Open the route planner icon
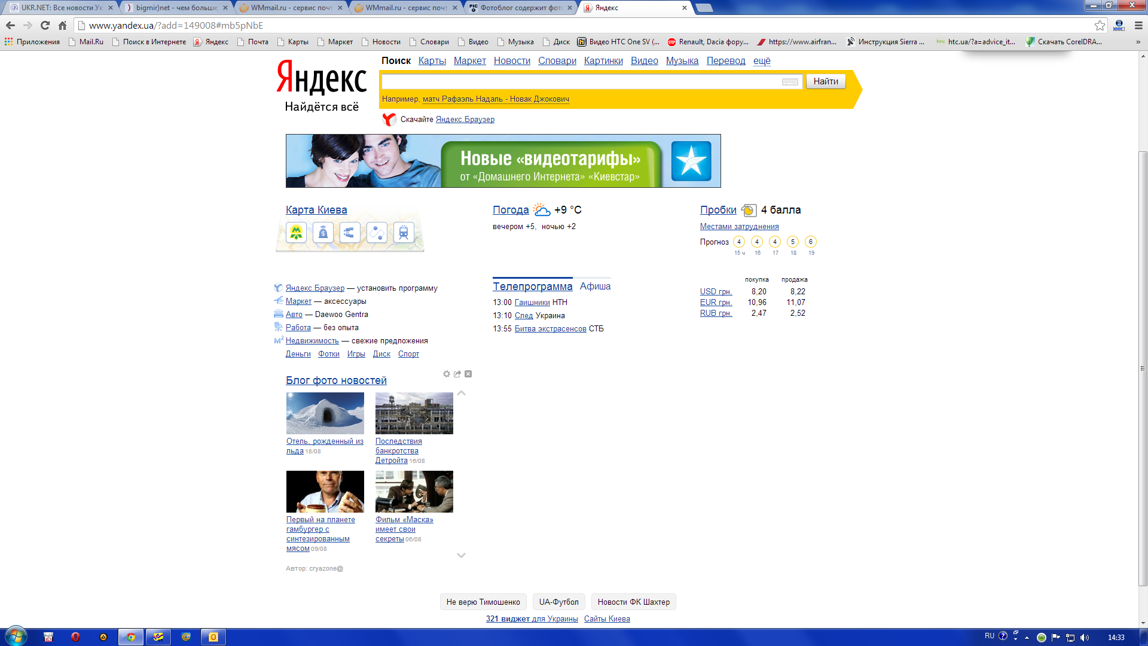The height and width of the screenshot is (646, 1148). [377, 232]
